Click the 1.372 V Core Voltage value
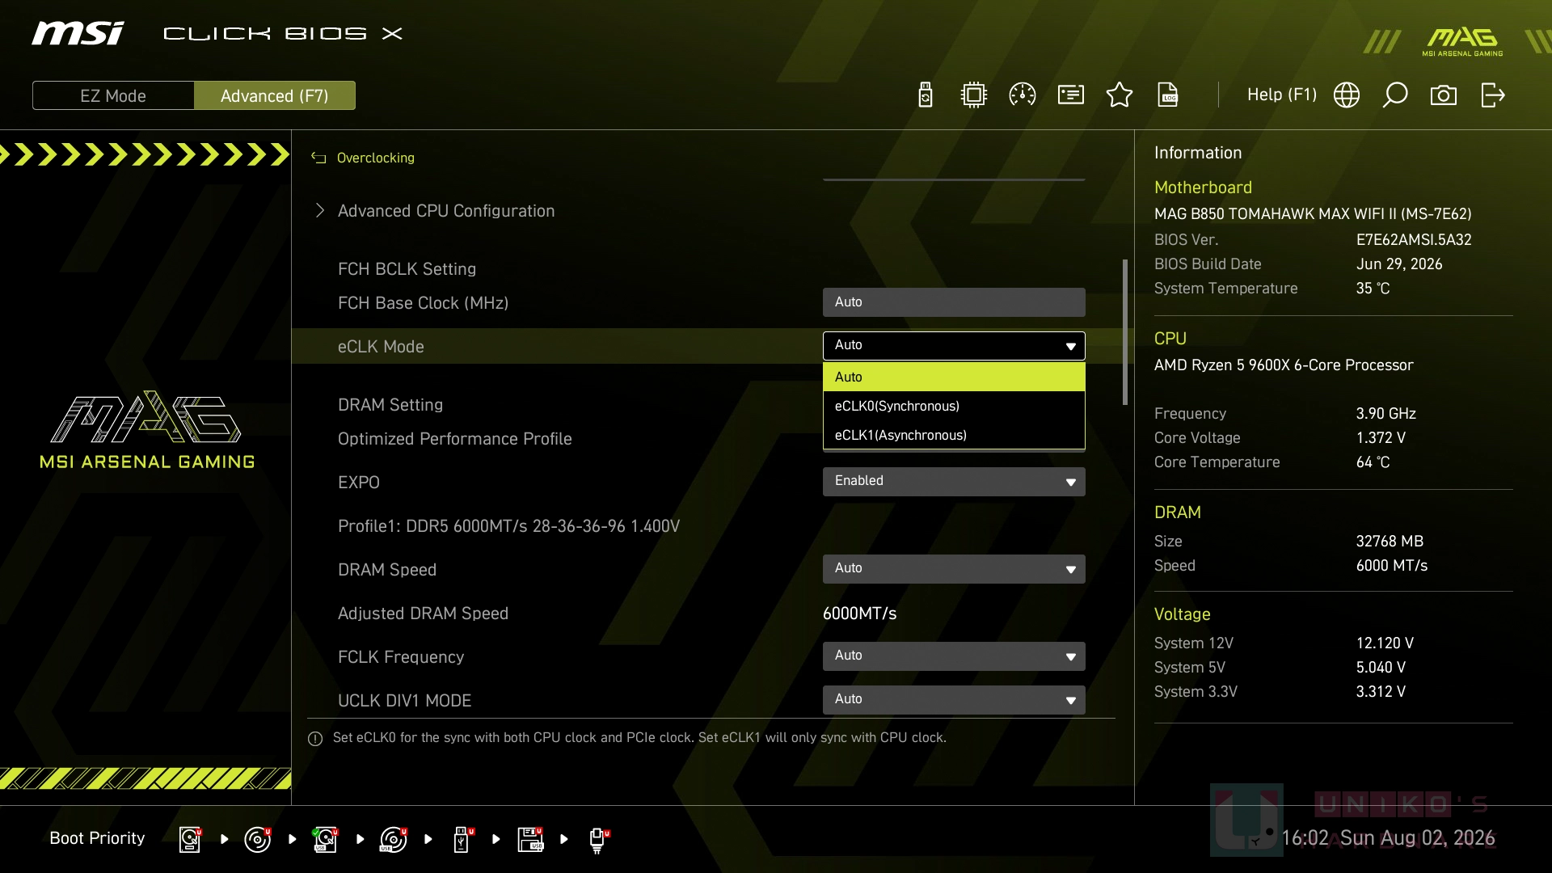This screenshot has width=1552, height=873. (1381, 438)
